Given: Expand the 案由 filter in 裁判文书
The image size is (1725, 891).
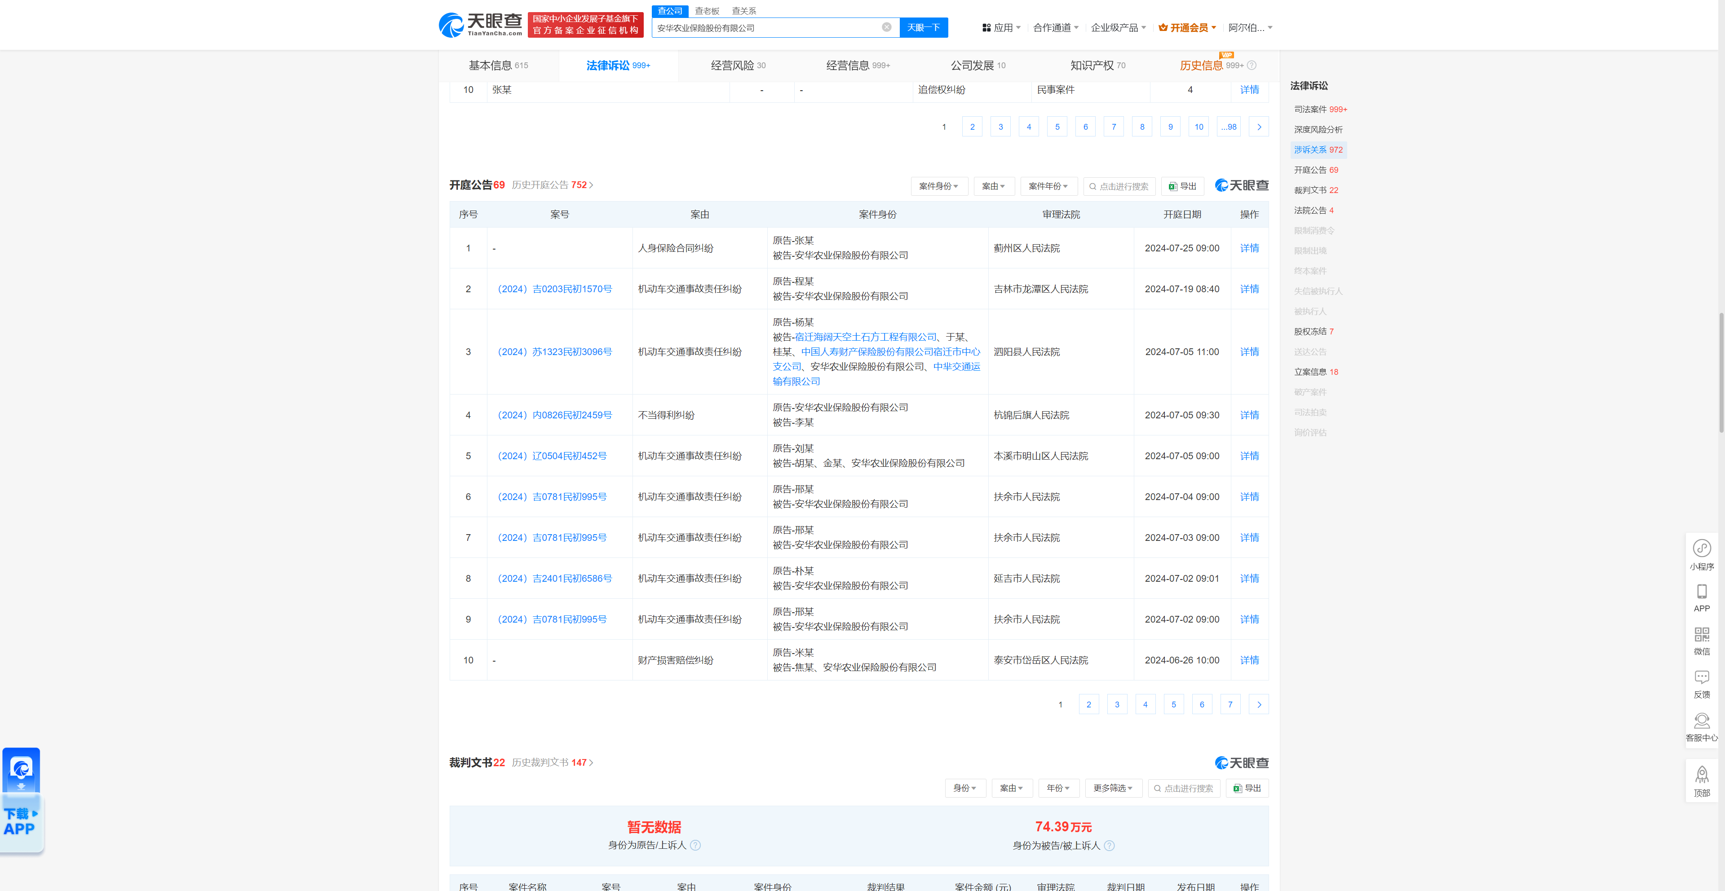Looking at the screenshot, I should (1012, 788).
